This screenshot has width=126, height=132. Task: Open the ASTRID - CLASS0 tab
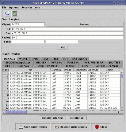[107, 66]
